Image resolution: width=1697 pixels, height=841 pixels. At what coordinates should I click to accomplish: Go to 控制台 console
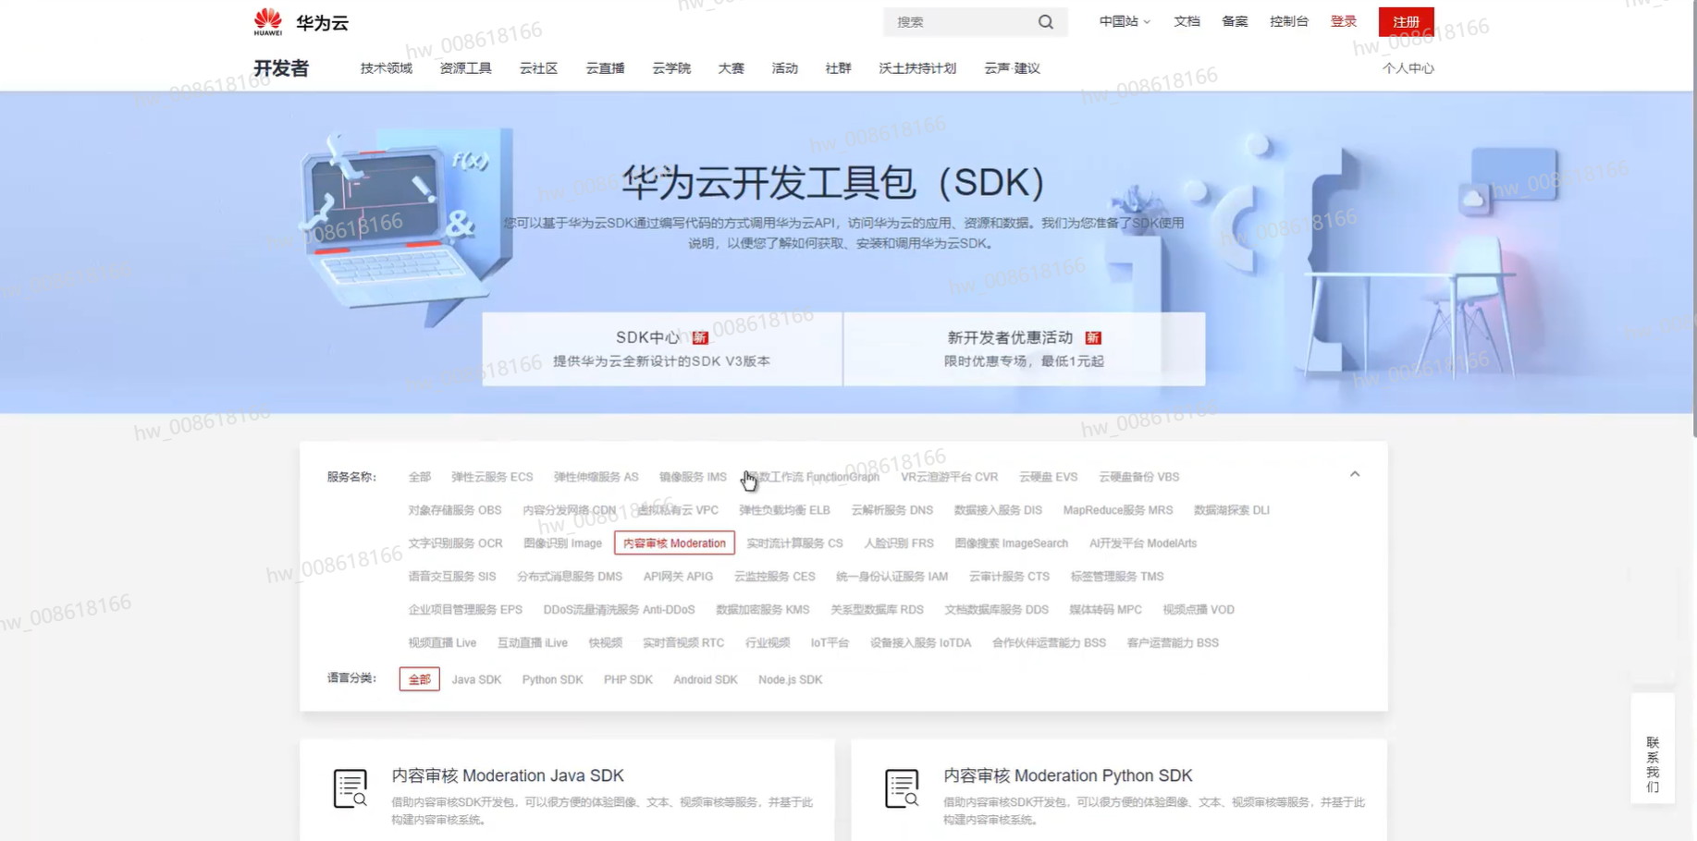[1289, 21]
